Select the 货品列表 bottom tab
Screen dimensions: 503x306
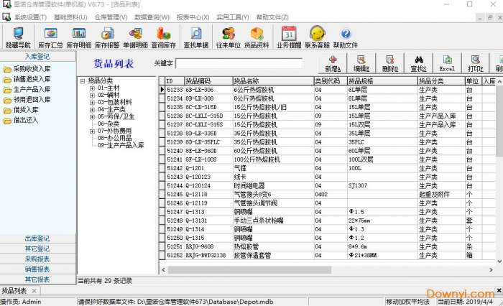point(14,291)
